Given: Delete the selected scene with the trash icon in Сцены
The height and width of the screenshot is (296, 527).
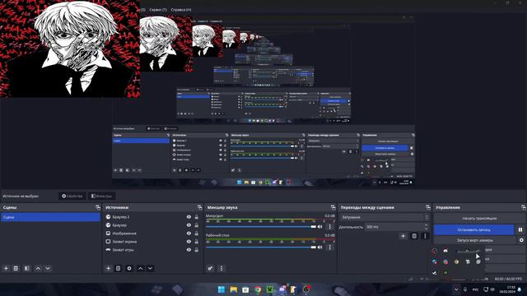Looking at the screenshot, I should point(16,269).
